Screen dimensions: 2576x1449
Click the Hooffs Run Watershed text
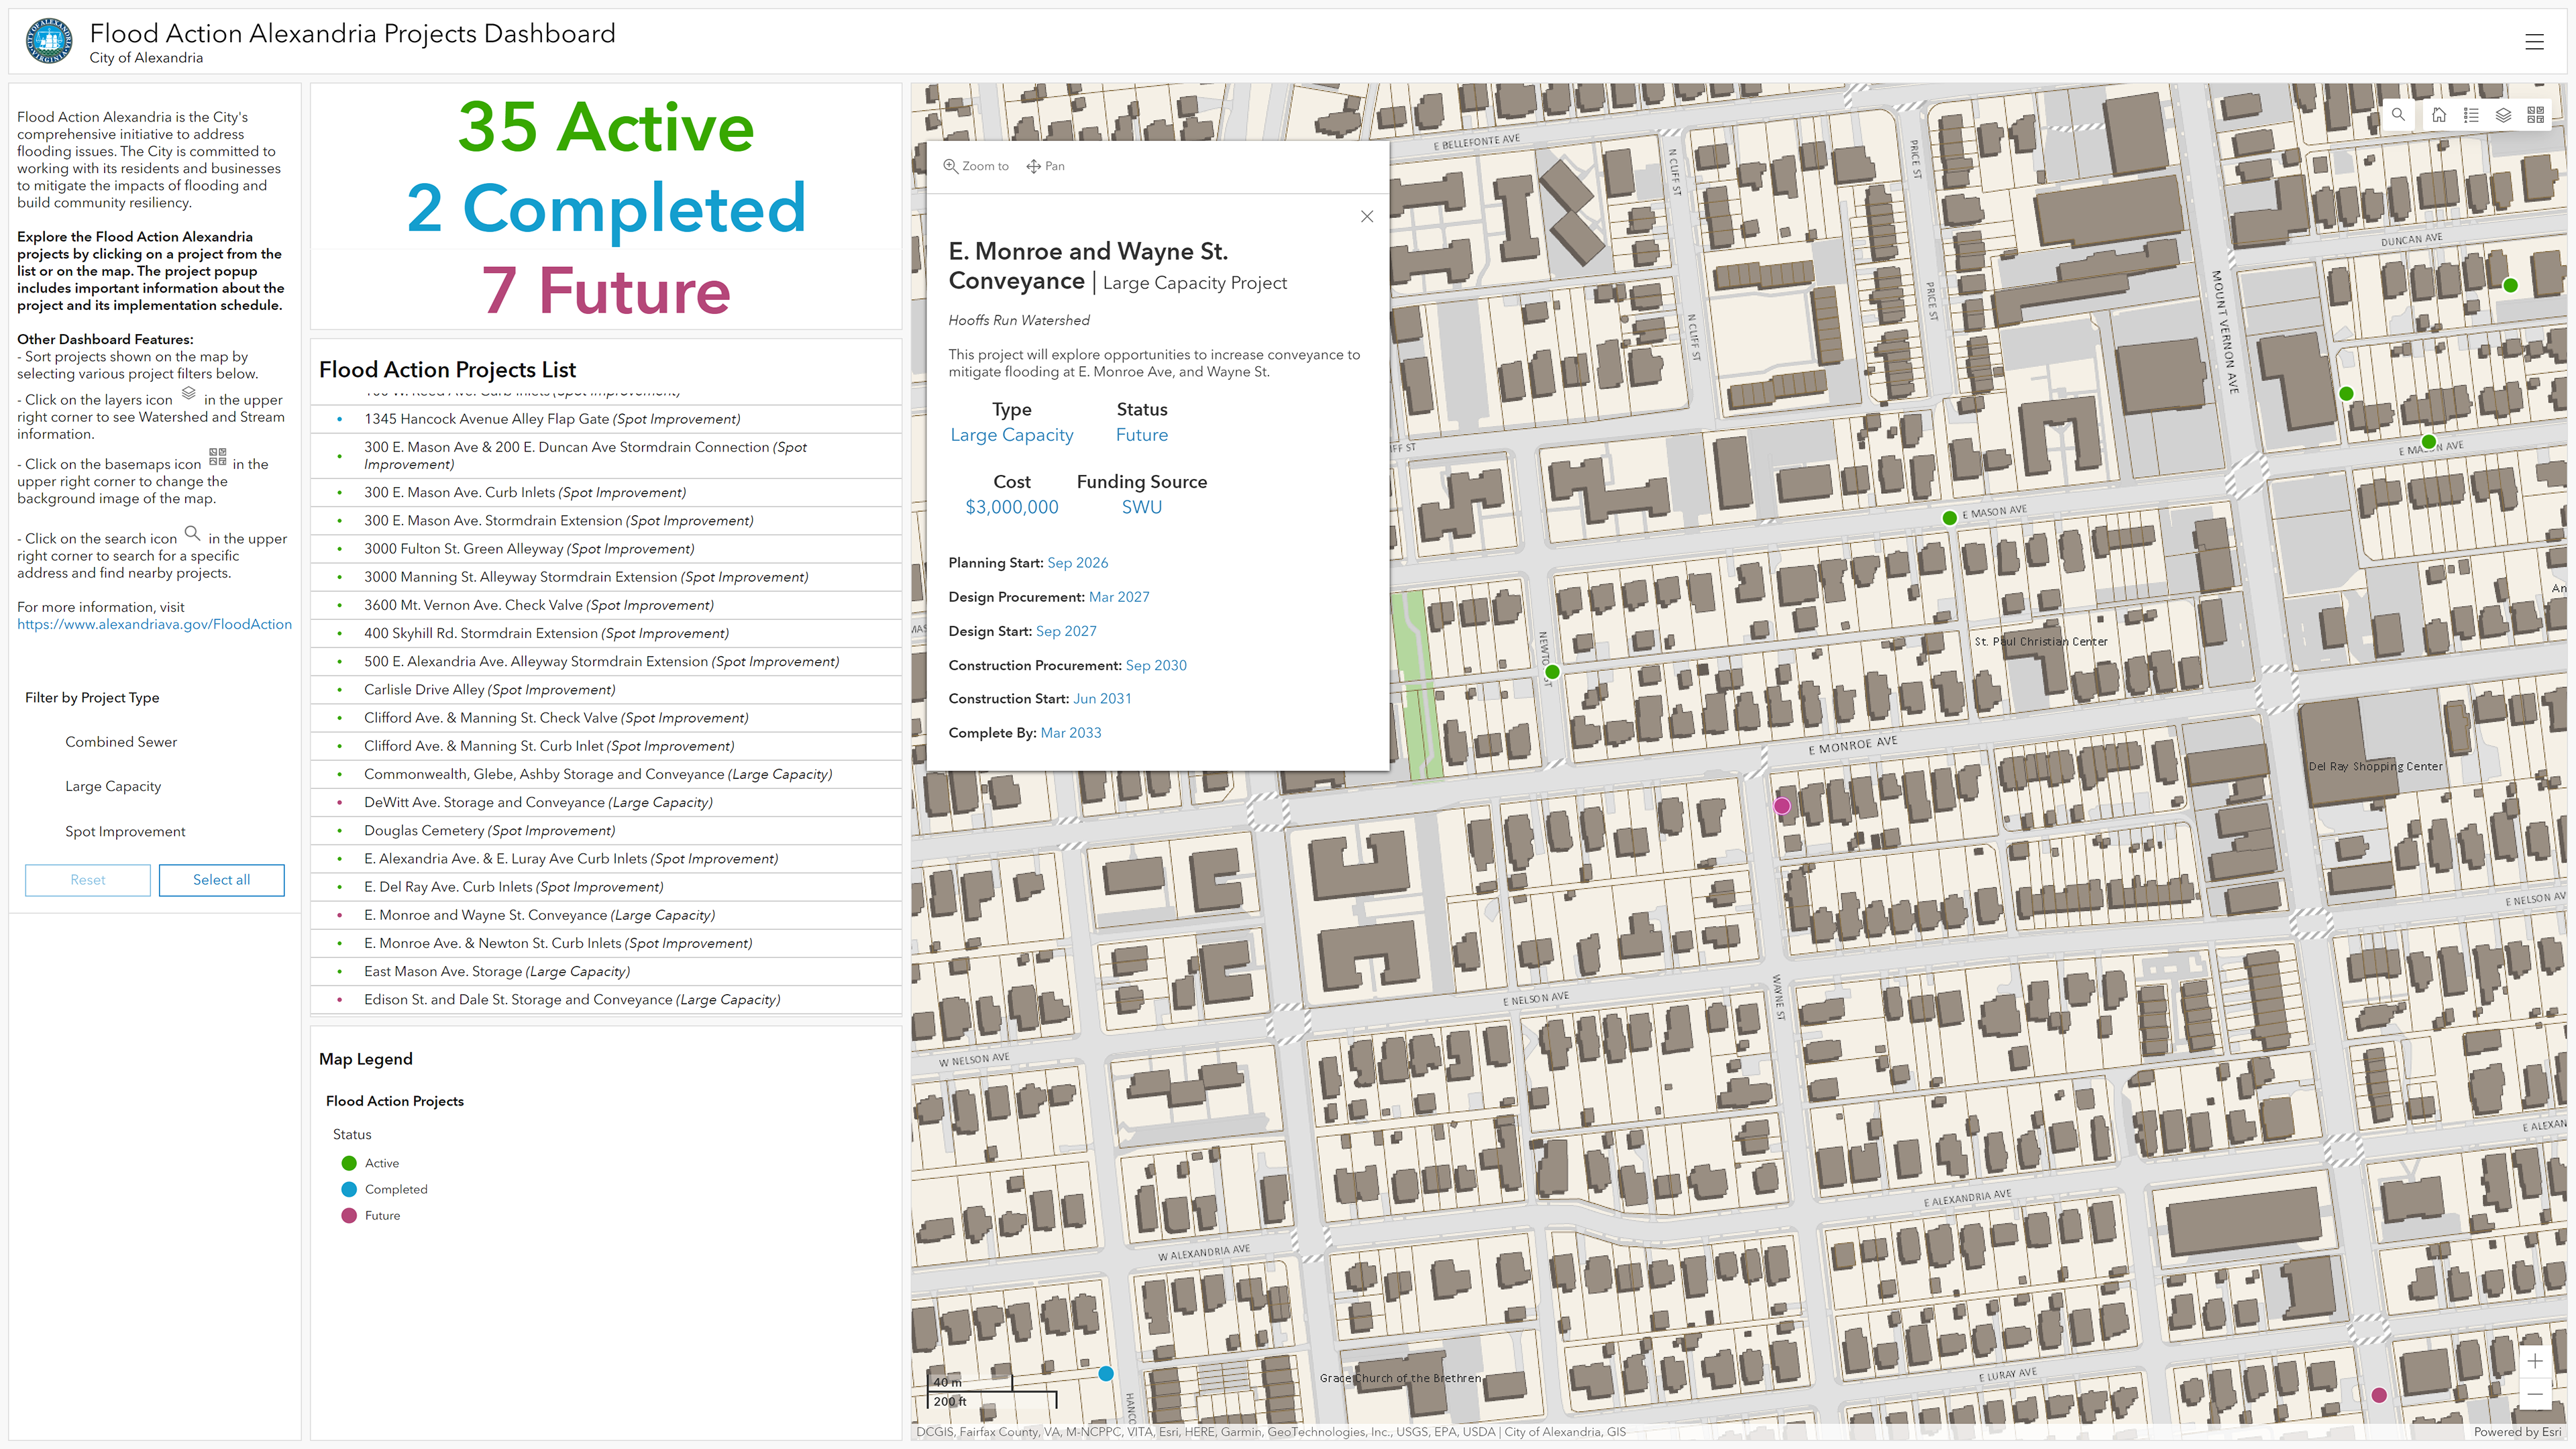click(x=1019, y=320)
